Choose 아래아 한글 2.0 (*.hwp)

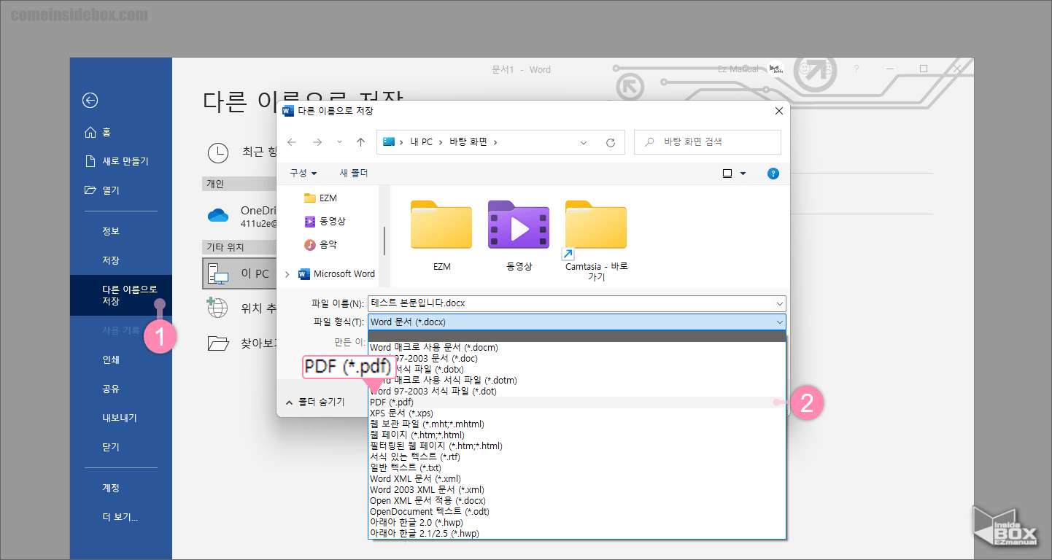click(577, 523)
